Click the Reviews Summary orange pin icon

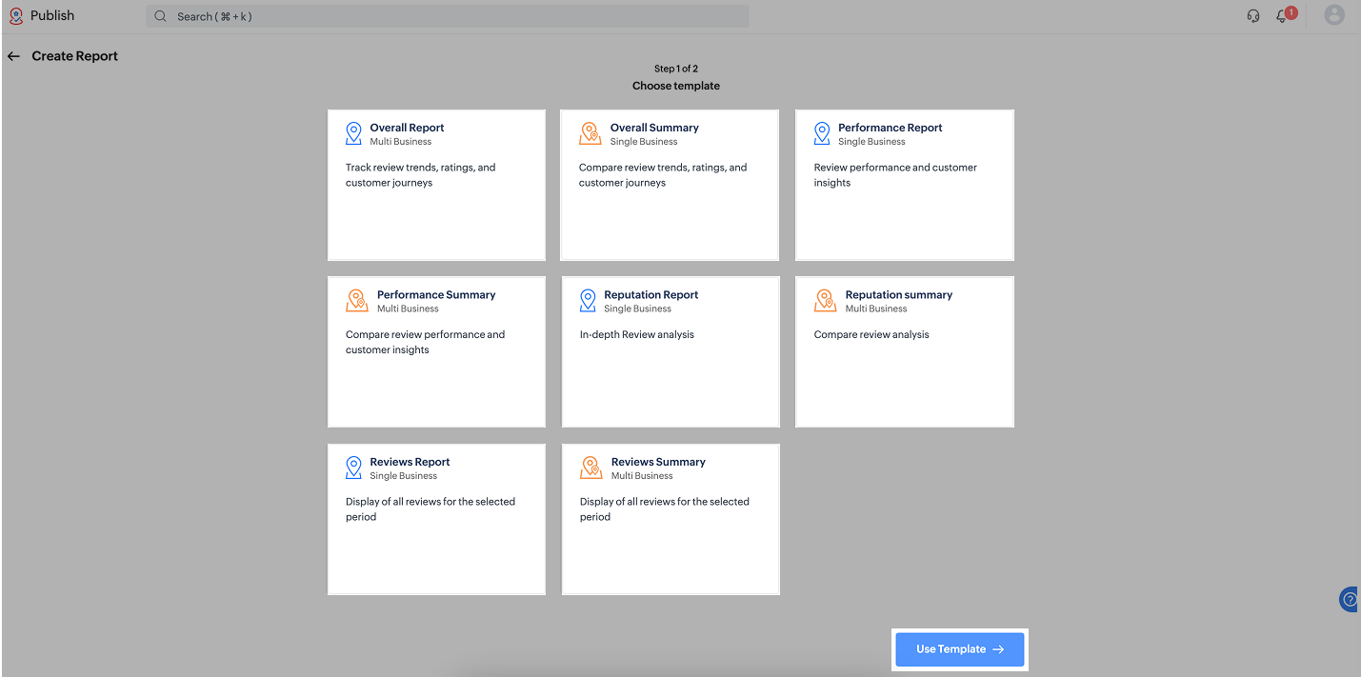tap(590, 468)
